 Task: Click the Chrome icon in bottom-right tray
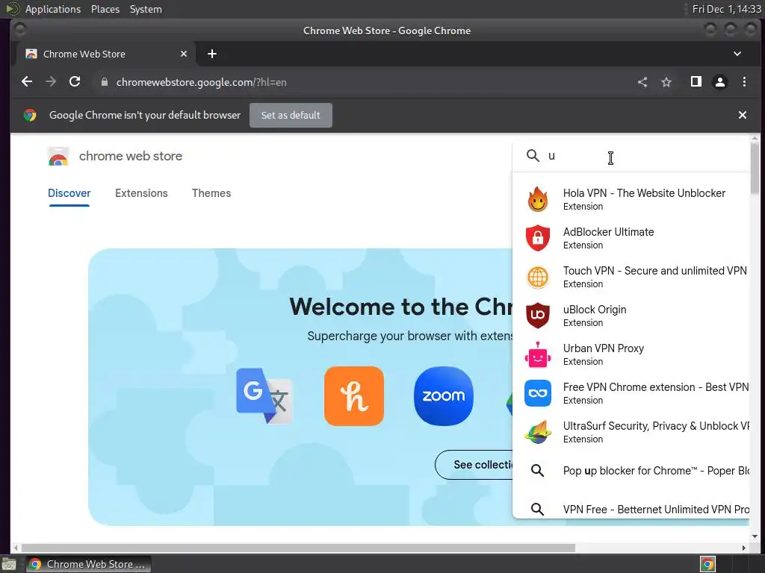[x=707, y=565]
